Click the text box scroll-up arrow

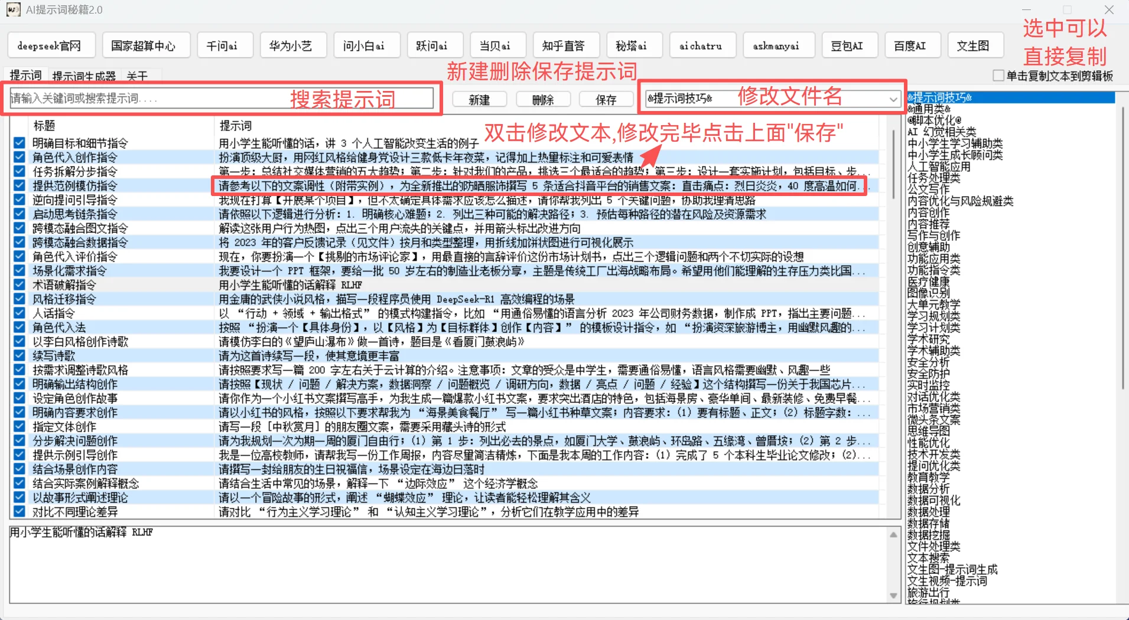pyautogui.click(x=893, y=534)
